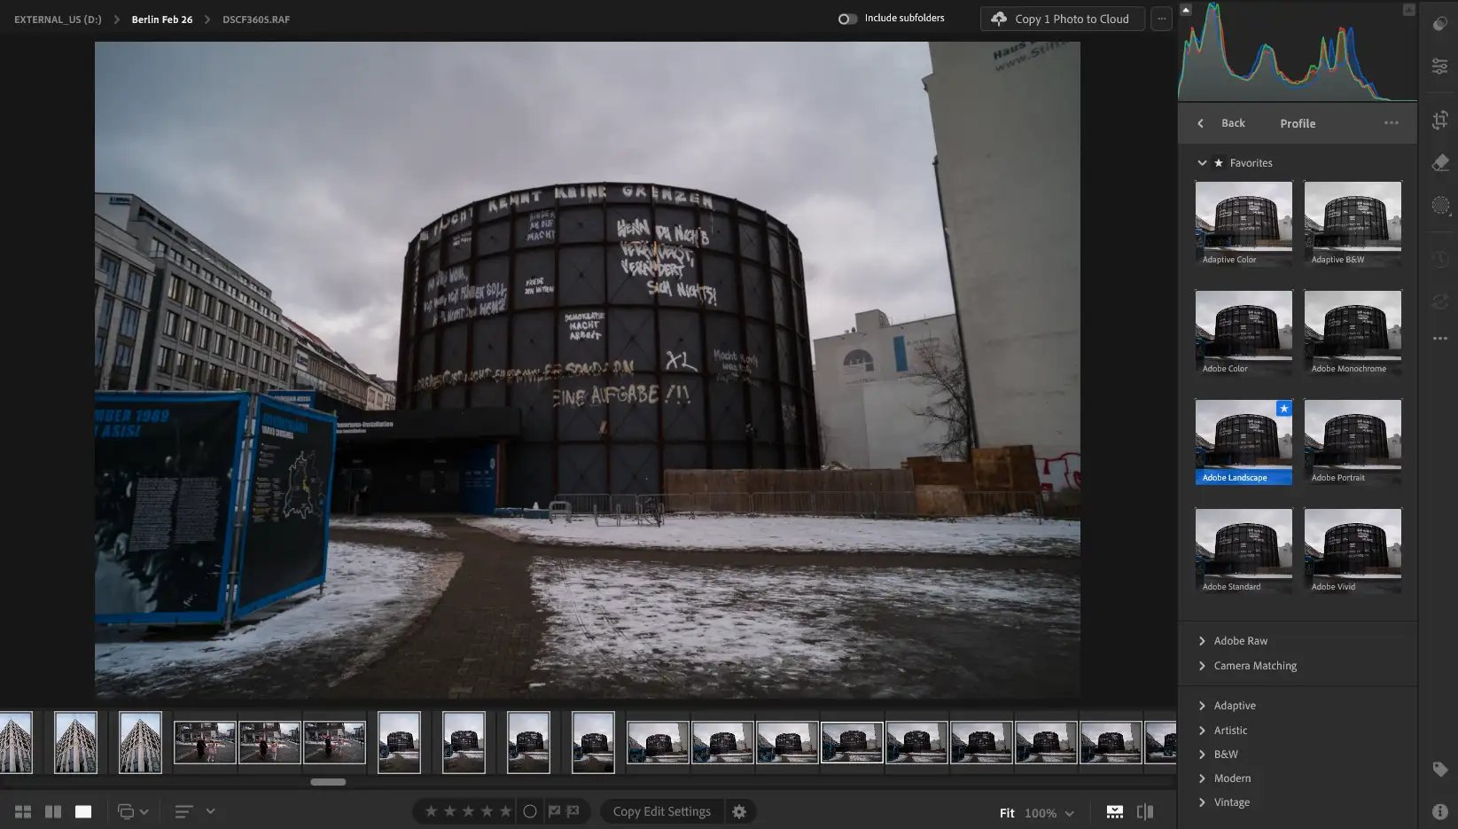Open the Keywords tag panel icon
The width and height of the screenshot is (1458, 829).
click(x=1439, y=770)
